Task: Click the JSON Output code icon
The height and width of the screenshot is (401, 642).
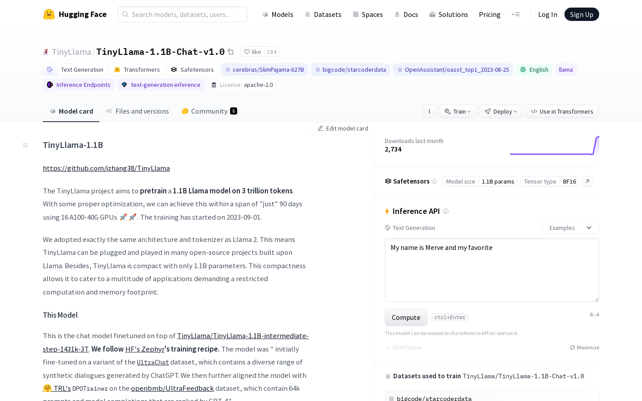Action: [x=387, y=348]
